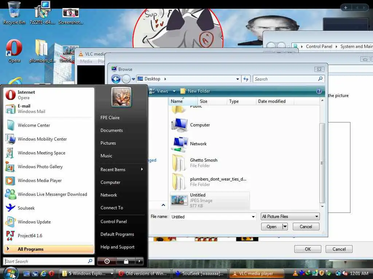Open Help and Support
This screenshot has height=279, width=373.
pos(118,247)
